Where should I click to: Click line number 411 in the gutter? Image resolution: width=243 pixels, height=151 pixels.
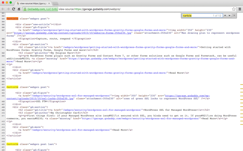pos(3,116)
